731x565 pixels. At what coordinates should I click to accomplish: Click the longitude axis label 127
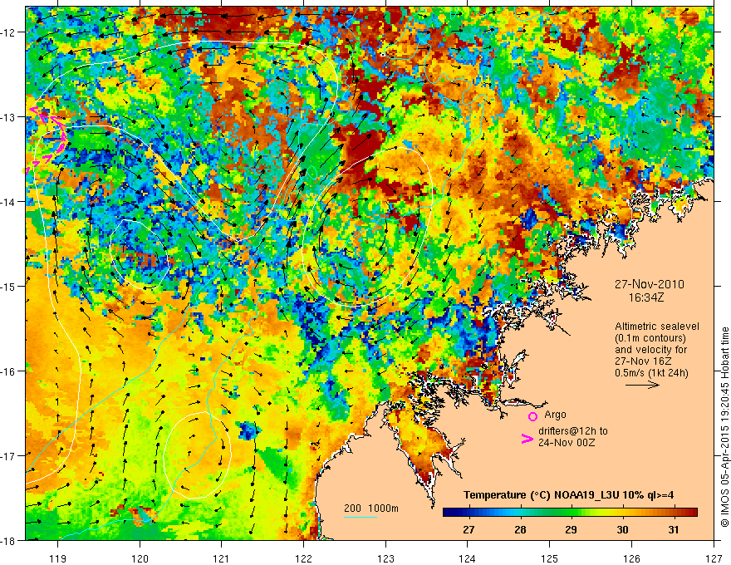point(714,558)
